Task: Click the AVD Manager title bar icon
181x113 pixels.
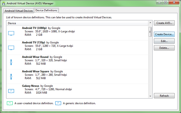Action: (4, 3)
